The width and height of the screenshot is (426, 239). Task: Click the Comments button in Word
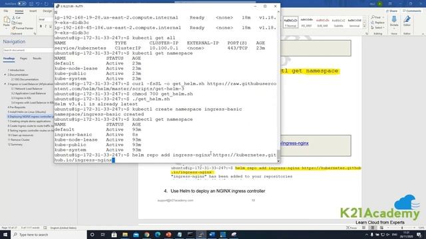(412, 11)
